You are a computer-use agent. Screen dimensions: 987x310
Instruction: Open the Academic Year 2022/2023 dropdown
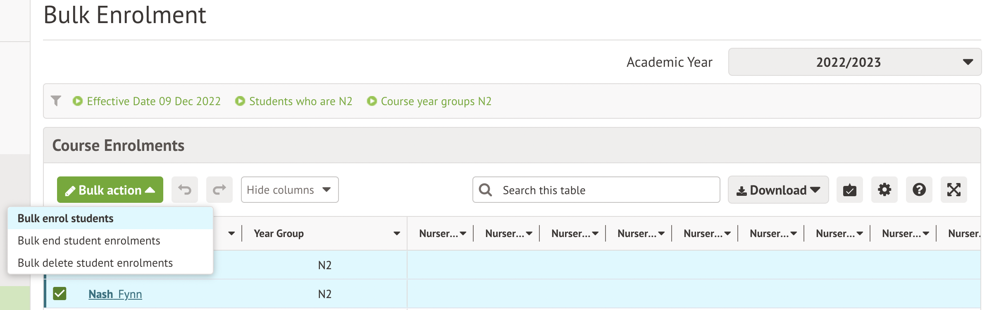coord(854,62)
